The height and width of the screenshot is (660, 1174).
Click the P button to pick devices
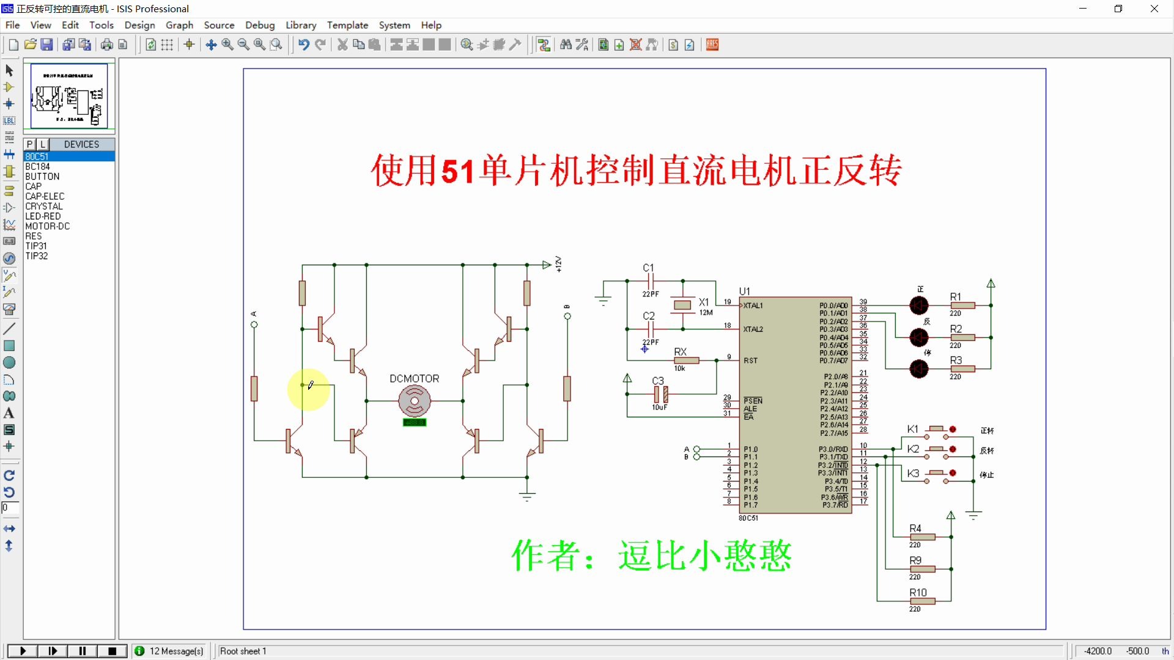(29, 144)
